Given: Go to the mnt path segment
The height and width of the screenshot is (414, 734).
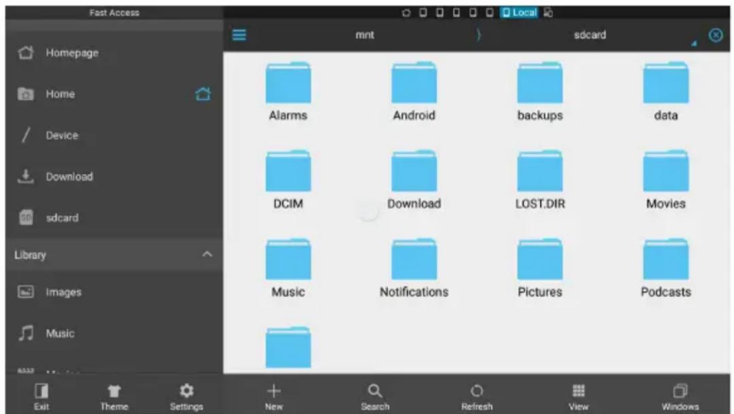Looking at the screenshot, I should 365,35.
